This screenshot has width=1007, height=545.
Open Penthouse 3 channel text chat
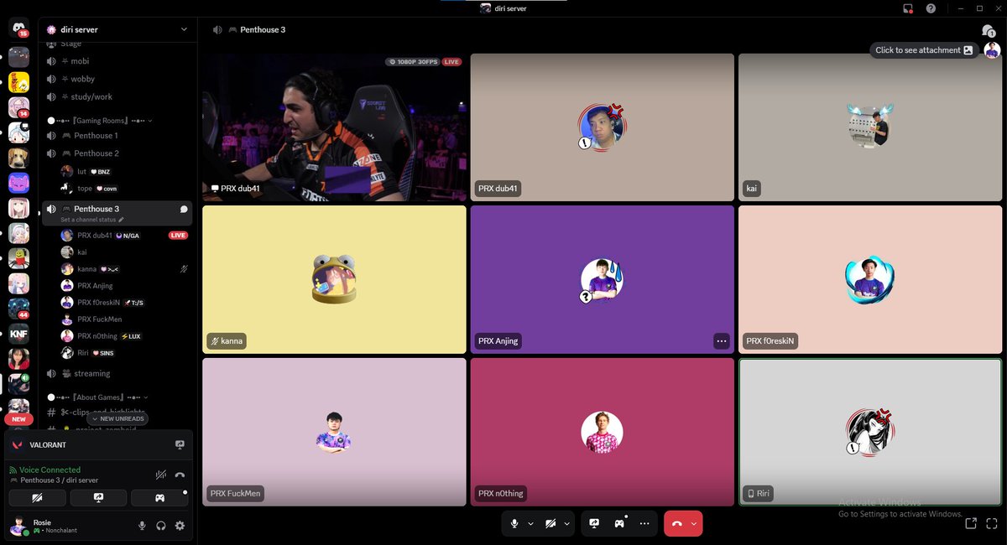point(184,209)
